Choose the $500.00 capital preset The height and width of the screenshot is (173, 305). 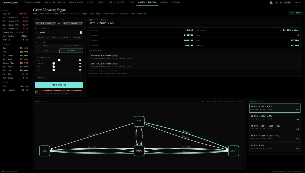click(x=41, y=38)
